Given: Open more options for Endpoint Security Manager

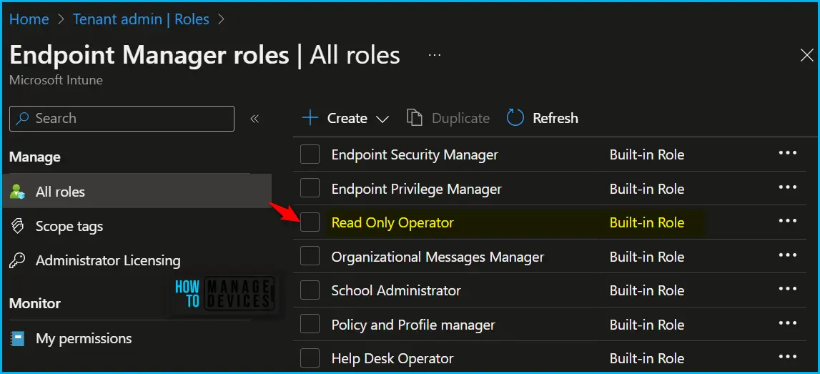Looking at the screenshot, I should (788, 153).
